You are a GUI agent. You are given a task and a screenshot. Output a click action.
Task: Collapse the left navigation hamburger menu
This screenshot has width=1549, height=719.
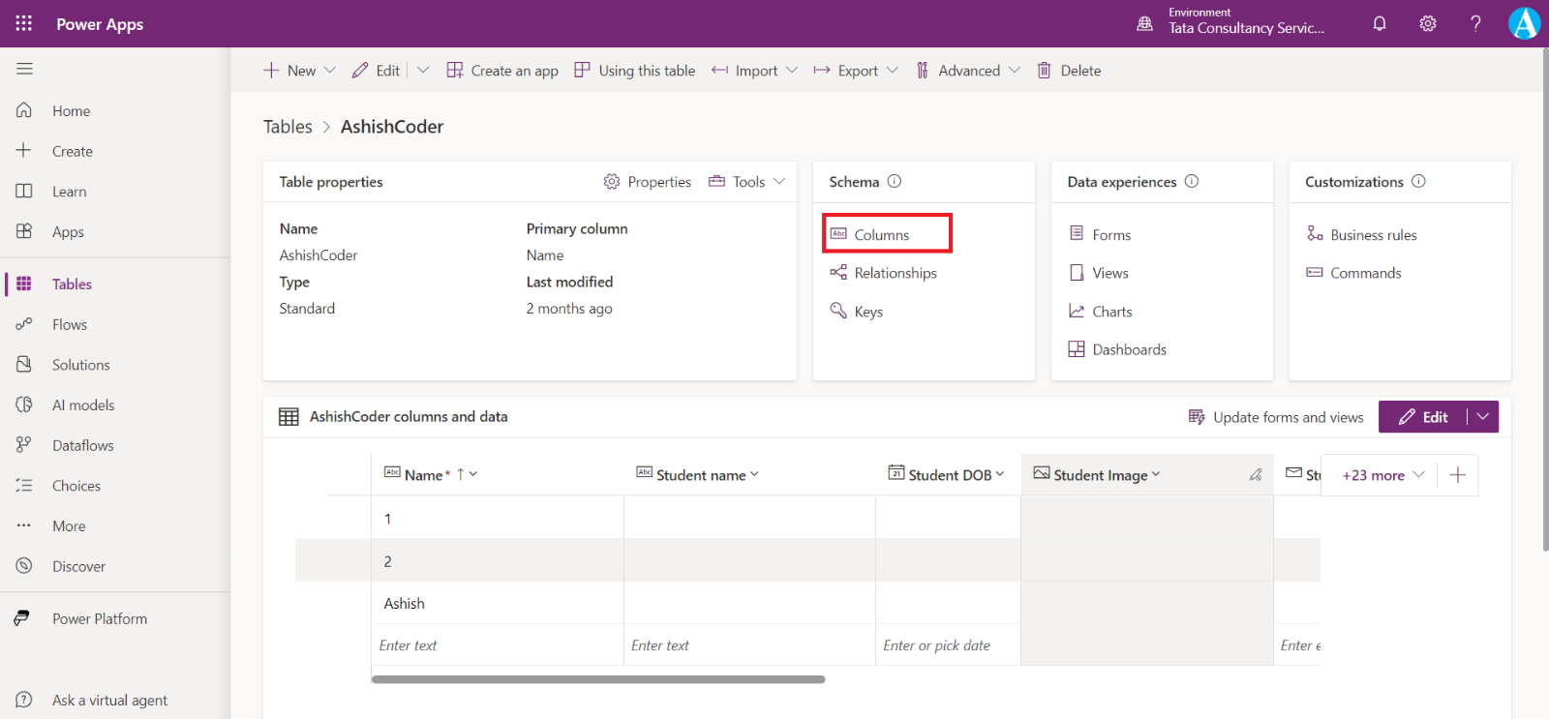coord(24,69)
